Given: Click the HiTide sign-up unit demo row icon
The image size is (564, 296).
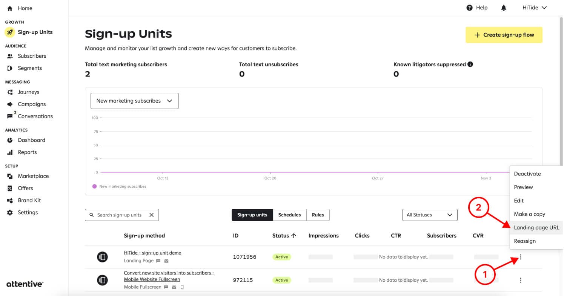Looking at the screenshot, I should click(102, 257).
